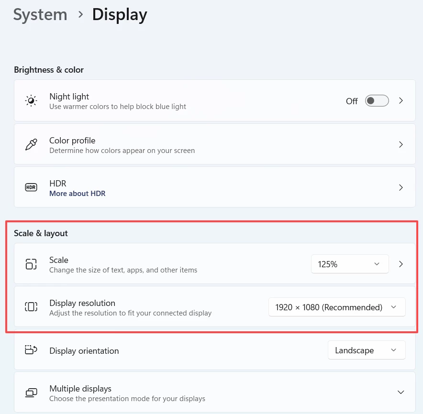Click the Scale row title text
Image resolution: width=423 pixels, height=414 pixels.
click(59, 260)
